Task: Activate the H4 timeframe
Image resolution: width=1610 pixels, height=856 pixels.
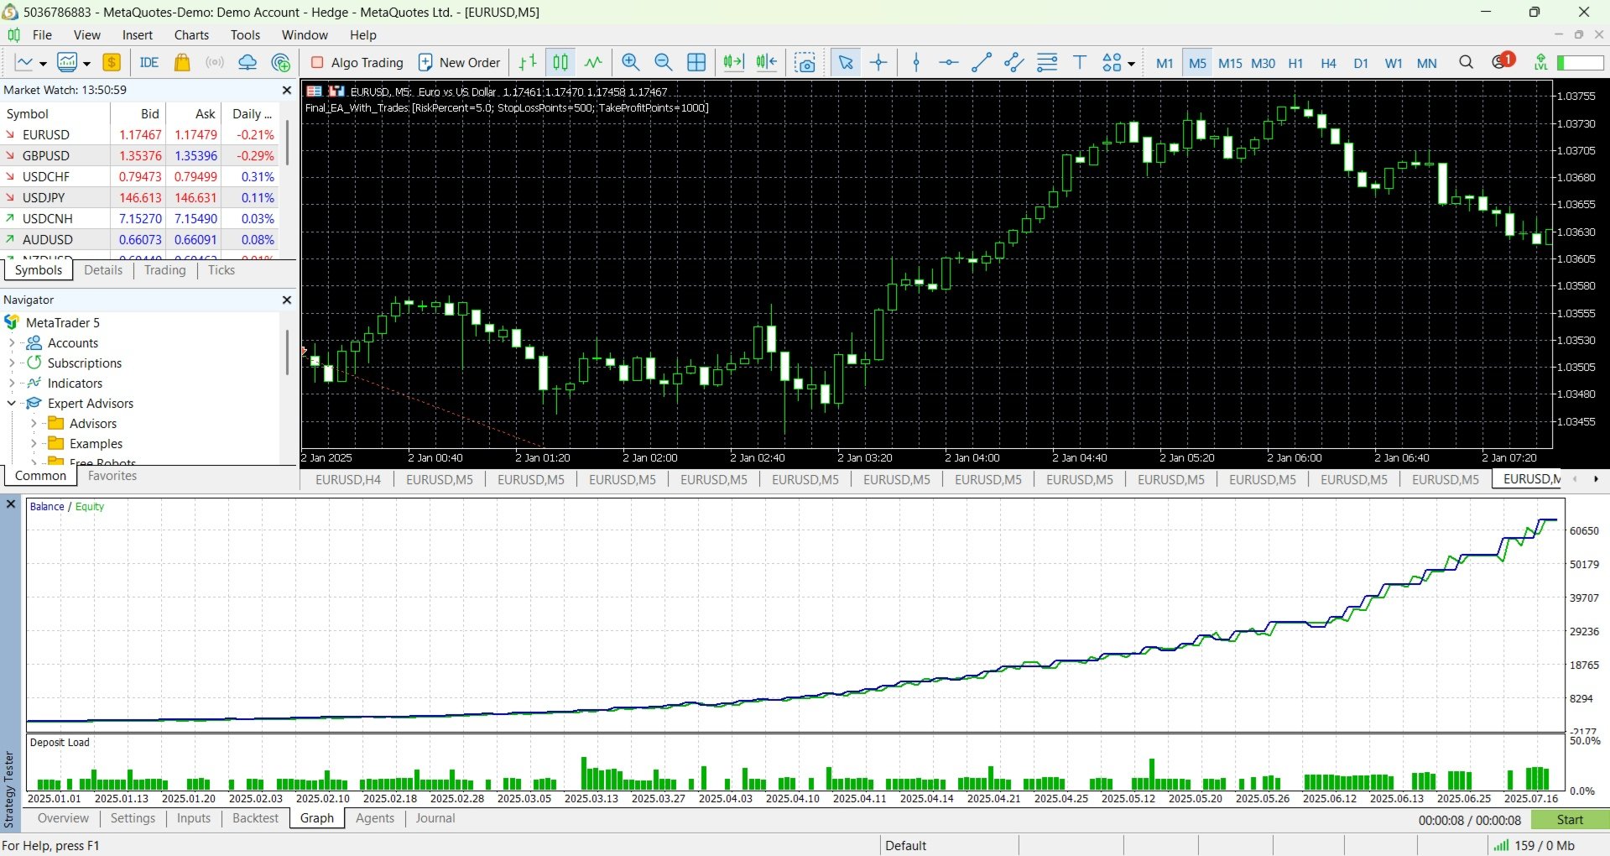Action: coord(1328,63)
